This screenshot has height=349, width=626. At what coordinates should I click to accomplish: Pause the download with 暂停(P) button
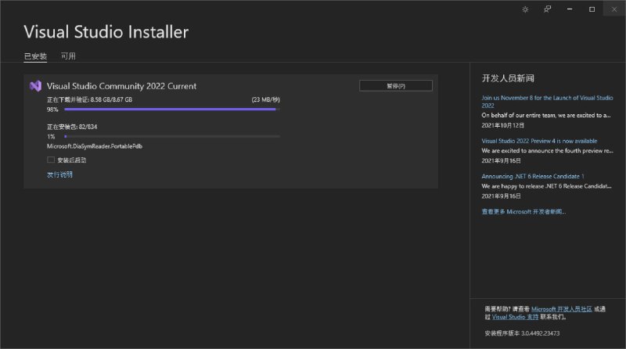pyautogui.click(x=396, y=85)
